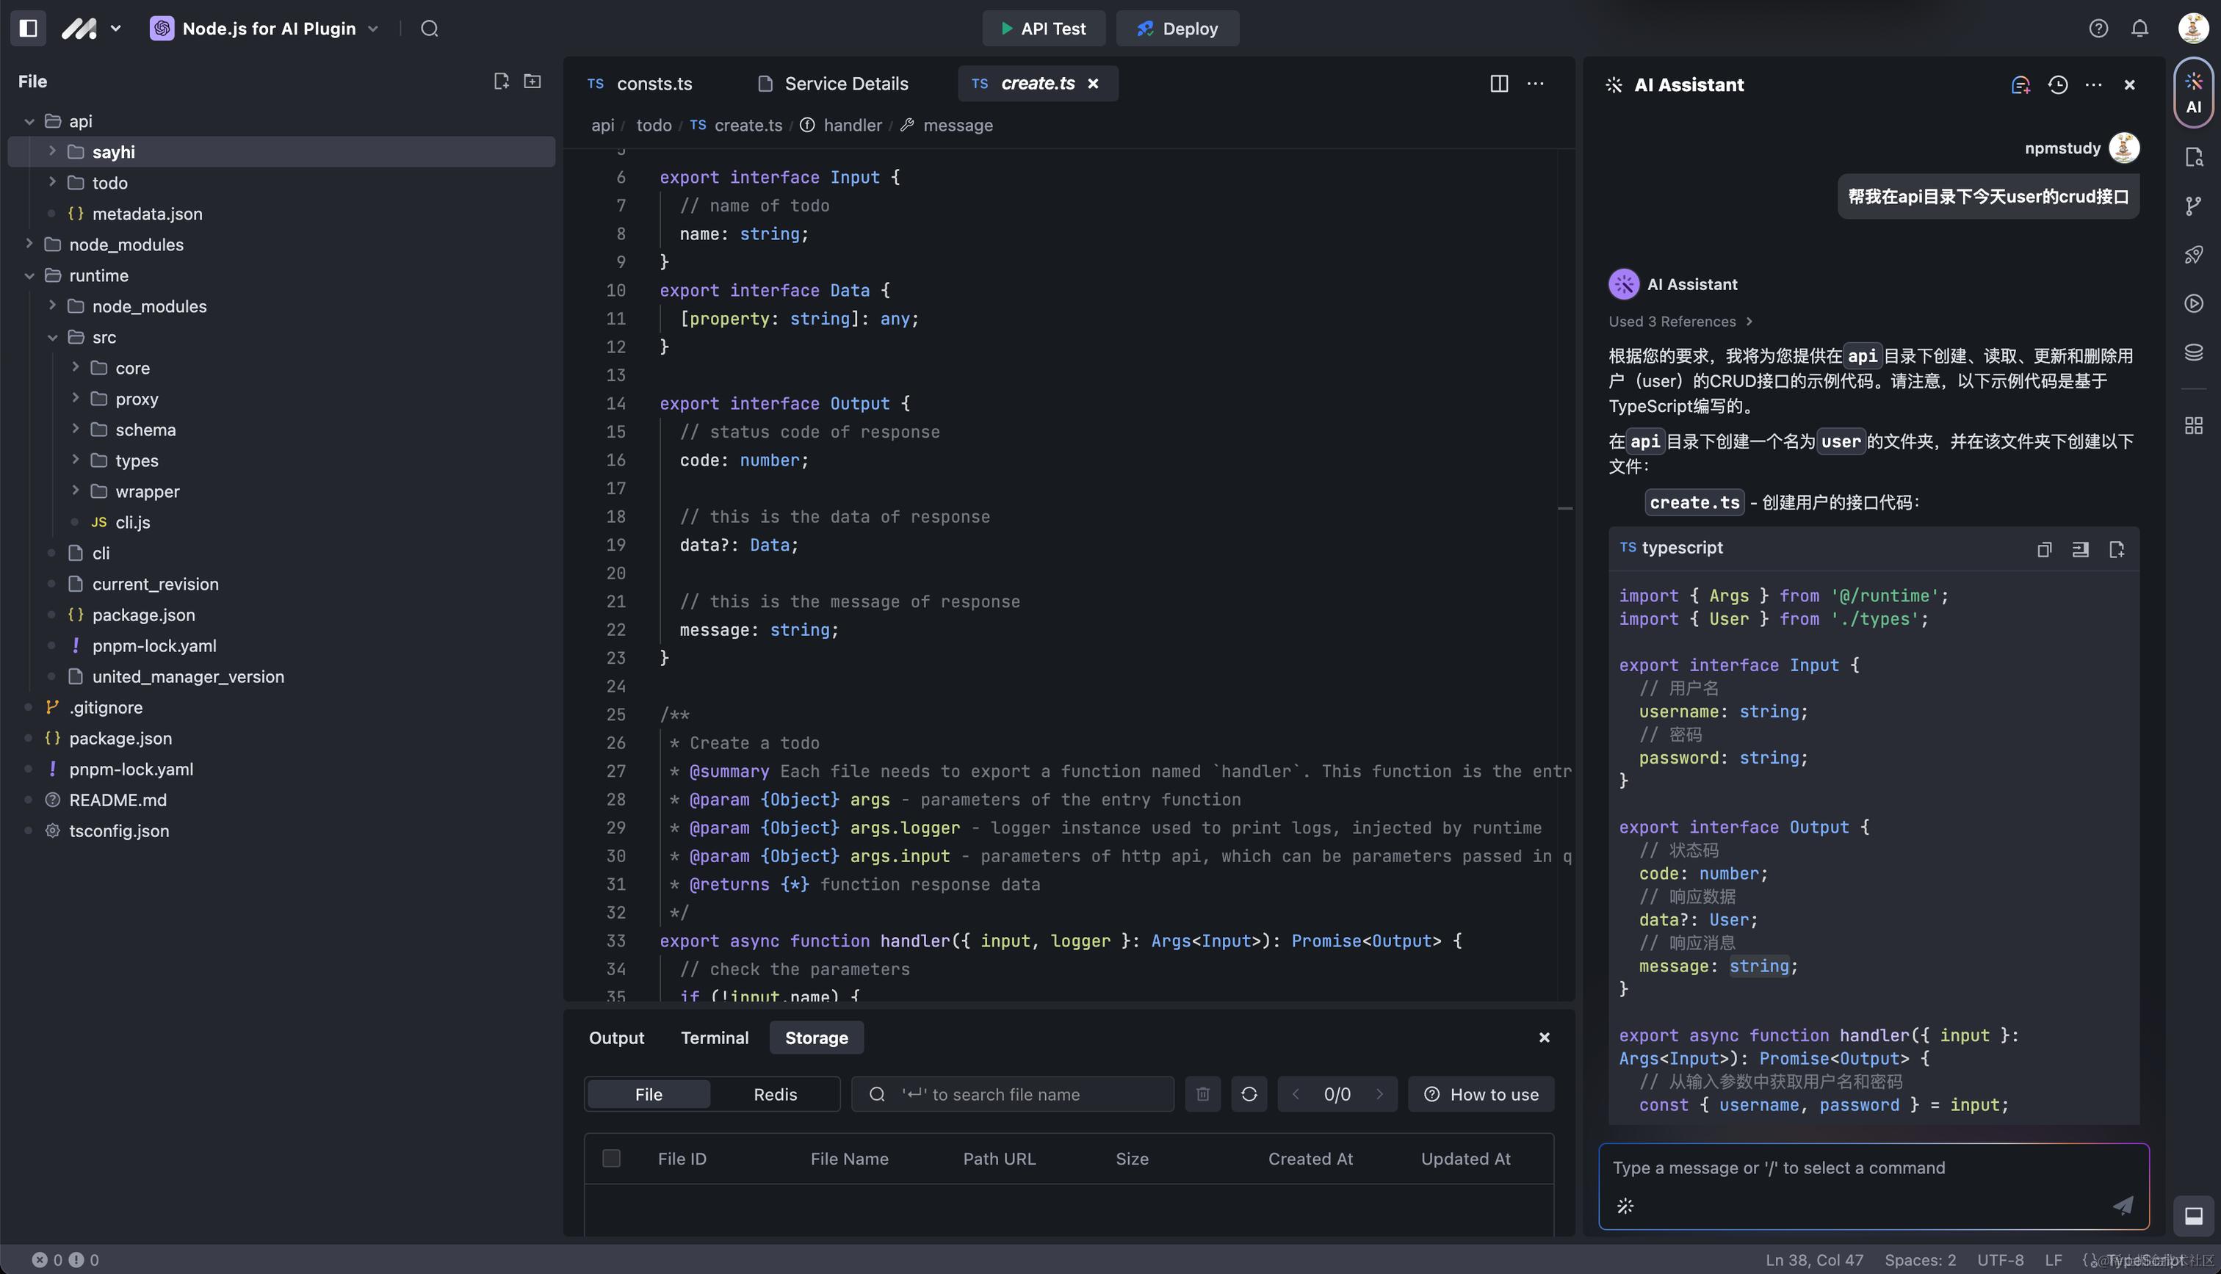Click the split editor icon
This screenshot has width=2221, height=1274.
[1499, 83]
